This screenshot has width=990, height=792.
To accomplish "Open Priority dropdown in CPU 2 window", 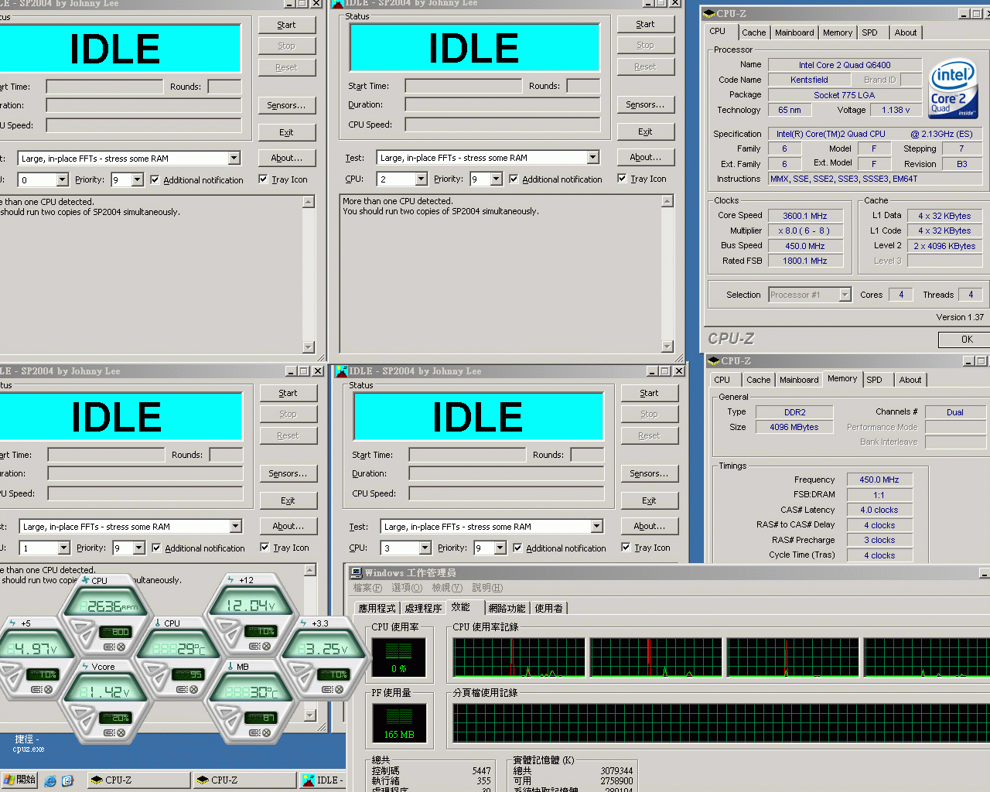I will [x=496, y=179].
